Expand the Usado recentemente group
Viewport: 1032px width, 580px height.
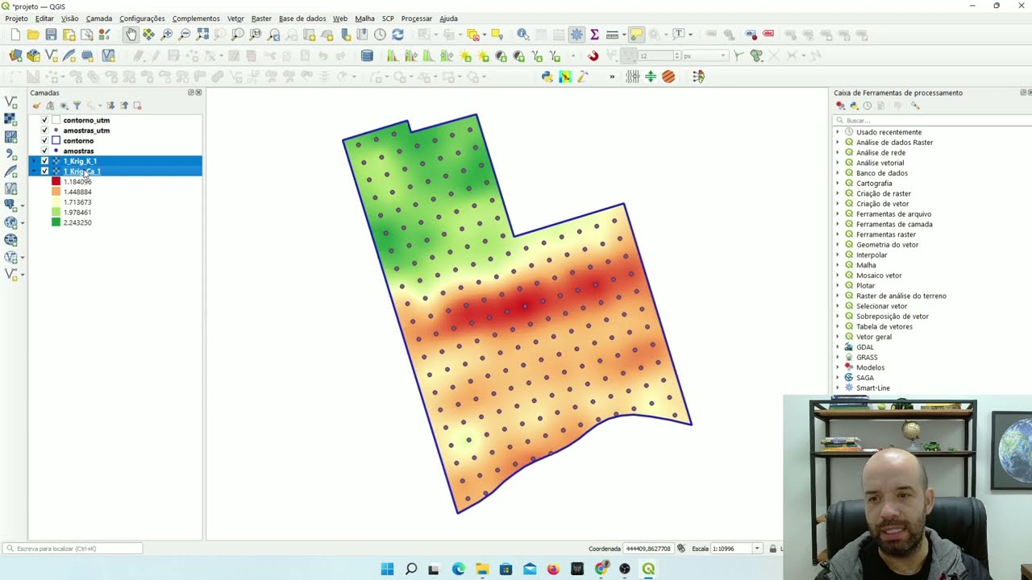click(x=837, y=132)
